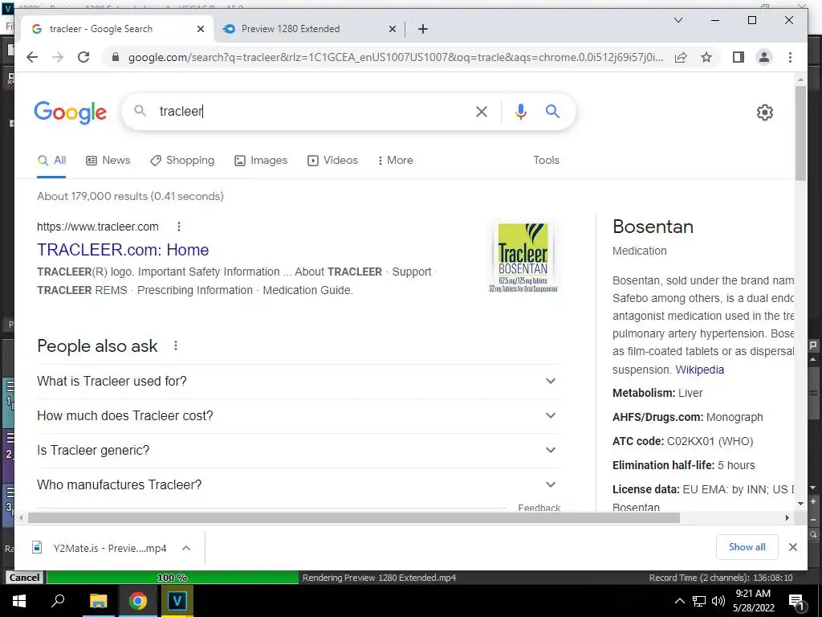
Task: Switch to the Videos results tab
Action: 333,161
